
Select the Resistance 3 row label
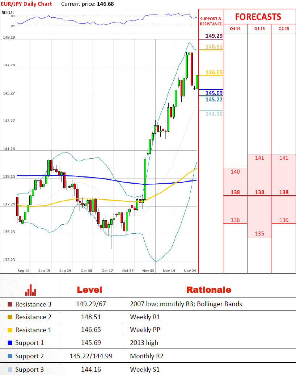[x=33, y=304]
